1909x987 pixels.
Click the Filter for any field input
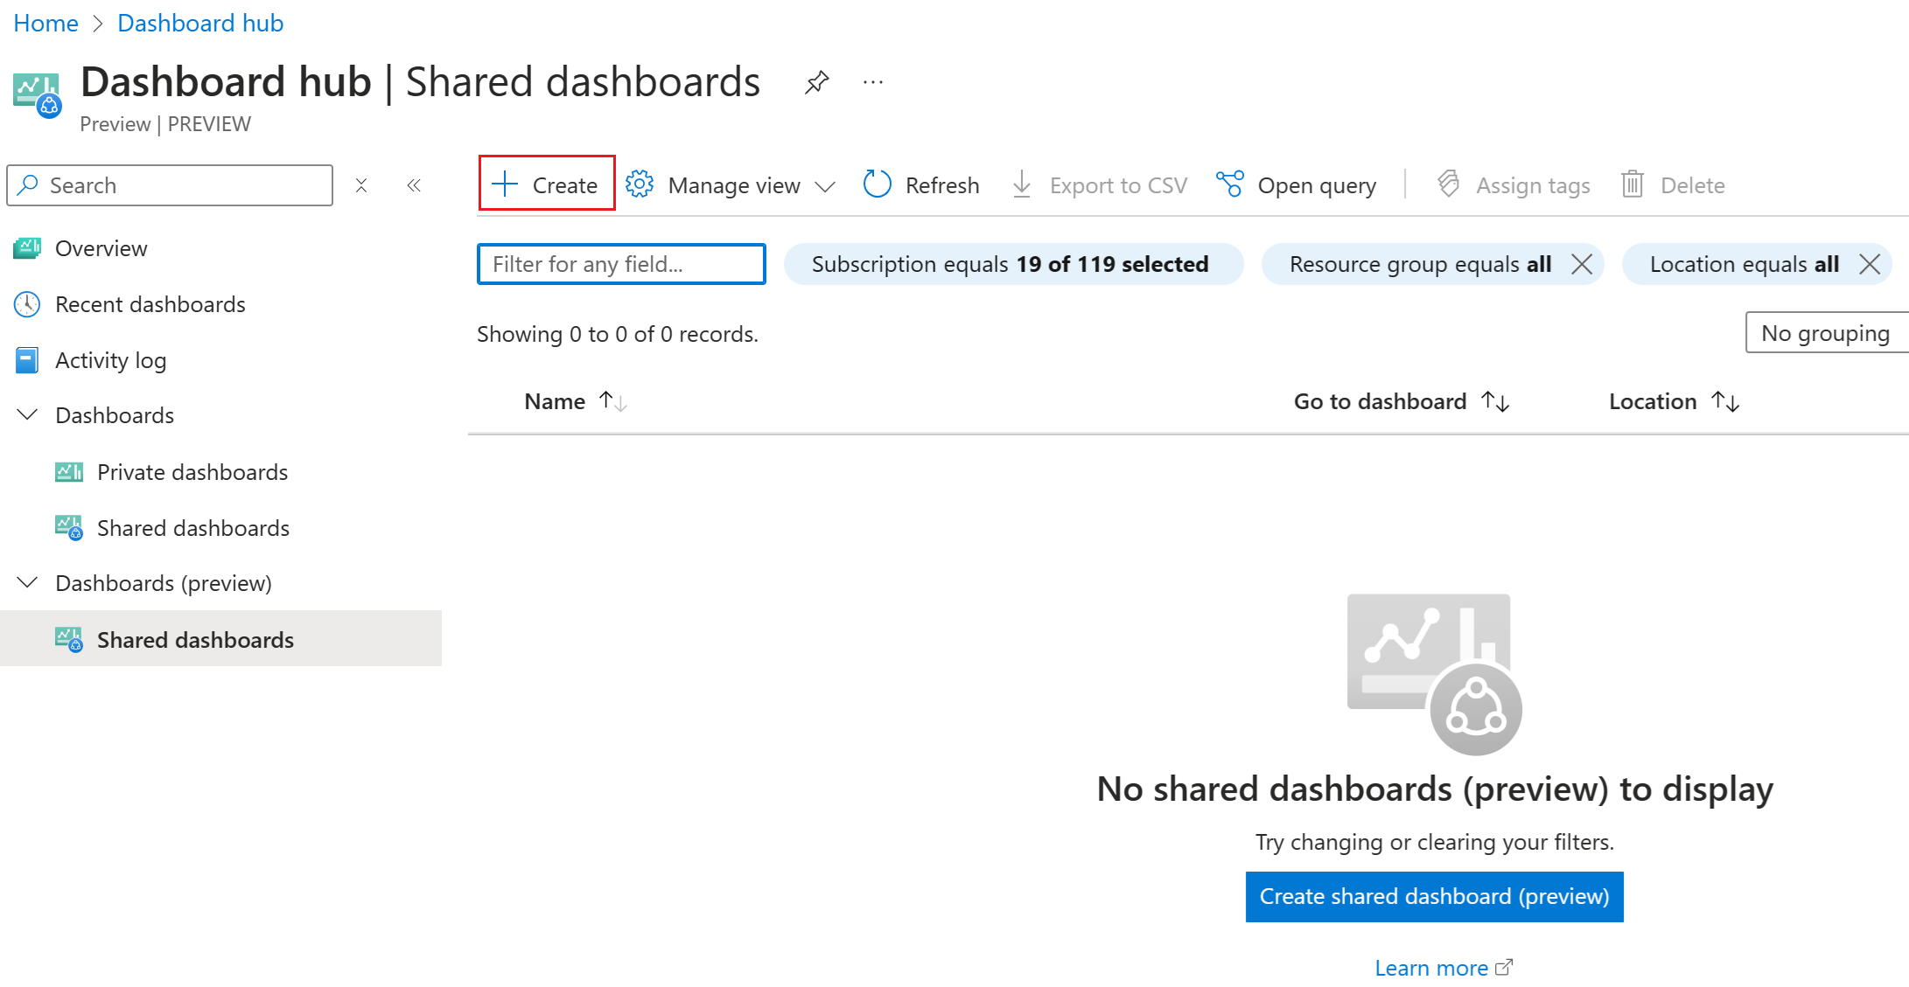[622, 264]
